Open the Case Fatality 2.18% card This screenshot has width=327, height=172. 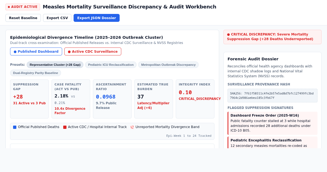point(71,99)
